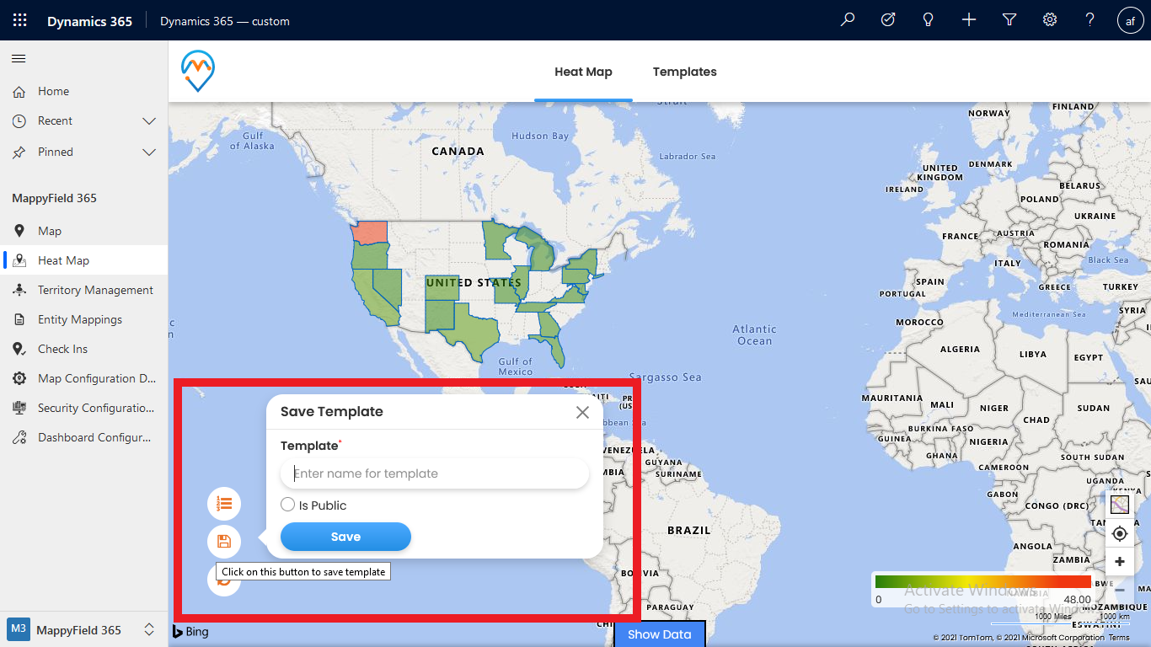Toggle the Is Public radio option

288,505
